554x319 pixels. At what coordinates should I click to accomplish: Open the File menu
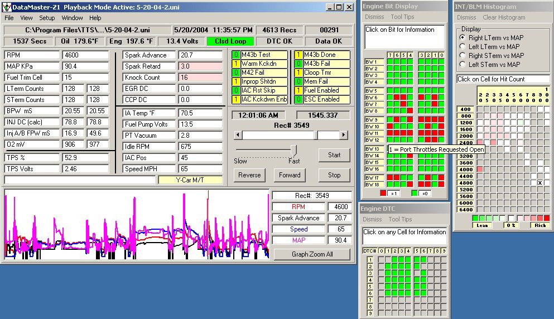coord(9,18)
